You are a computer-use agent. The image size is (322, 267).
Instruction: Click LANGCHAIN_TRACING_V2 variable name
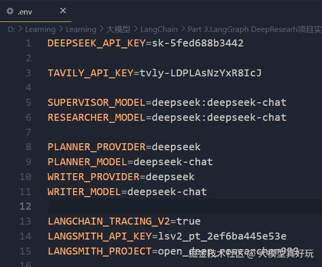[x=109, y=222]
